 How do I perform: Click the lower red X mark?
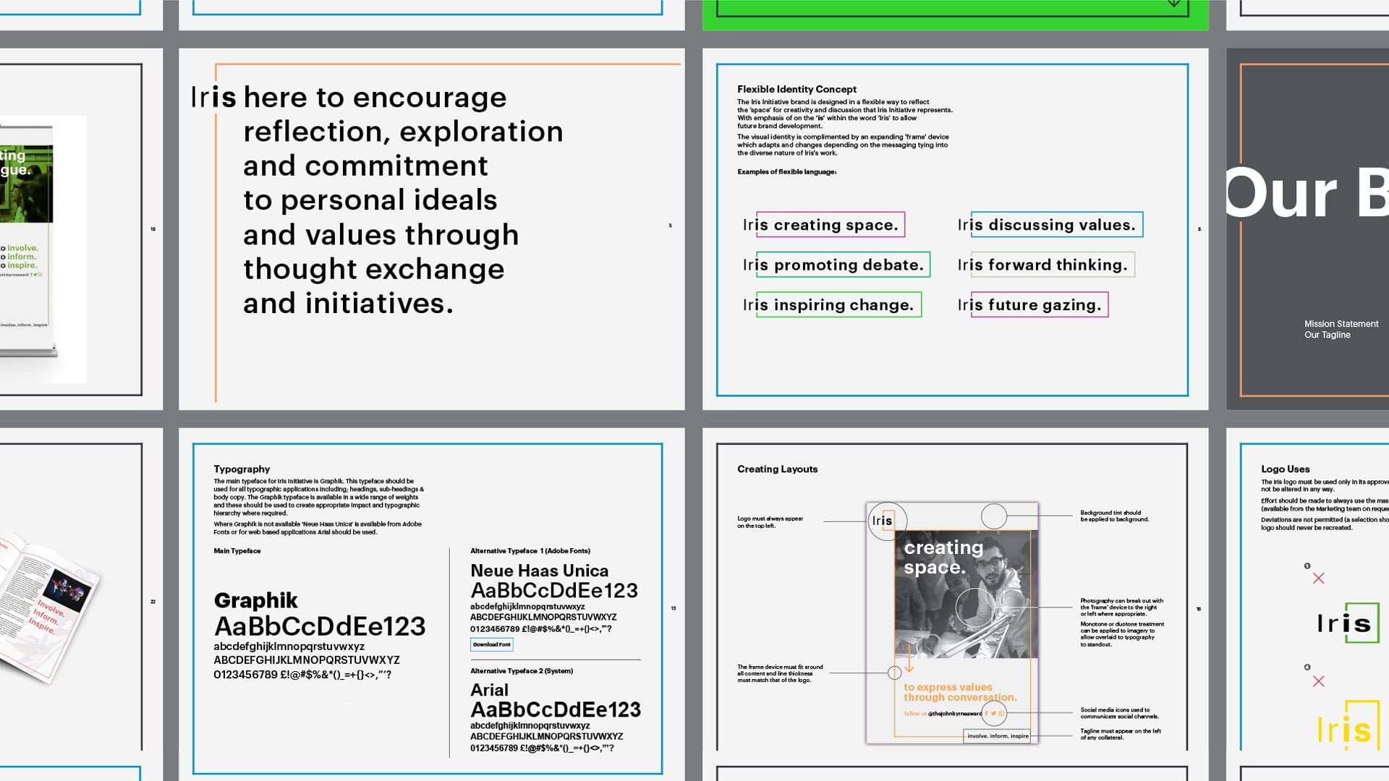[x=1318, y=681]
